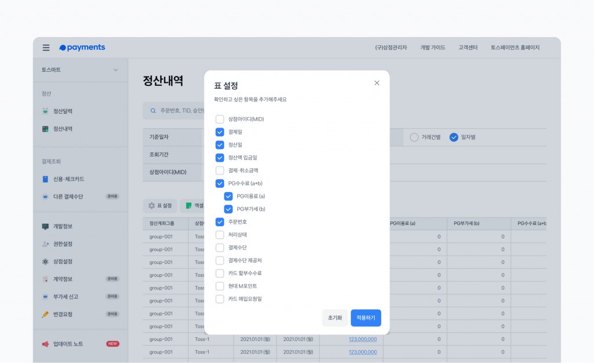Click the first group-001 table cell

161,237
